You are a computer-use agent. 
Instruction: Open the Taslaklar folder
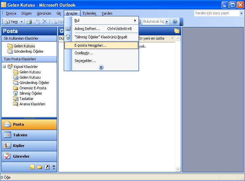coord(26,99)
